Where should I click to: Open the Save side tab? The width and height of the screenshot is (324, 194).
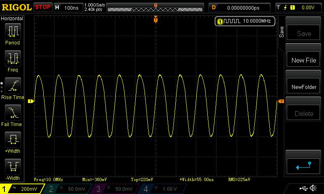tap(281, 32)
